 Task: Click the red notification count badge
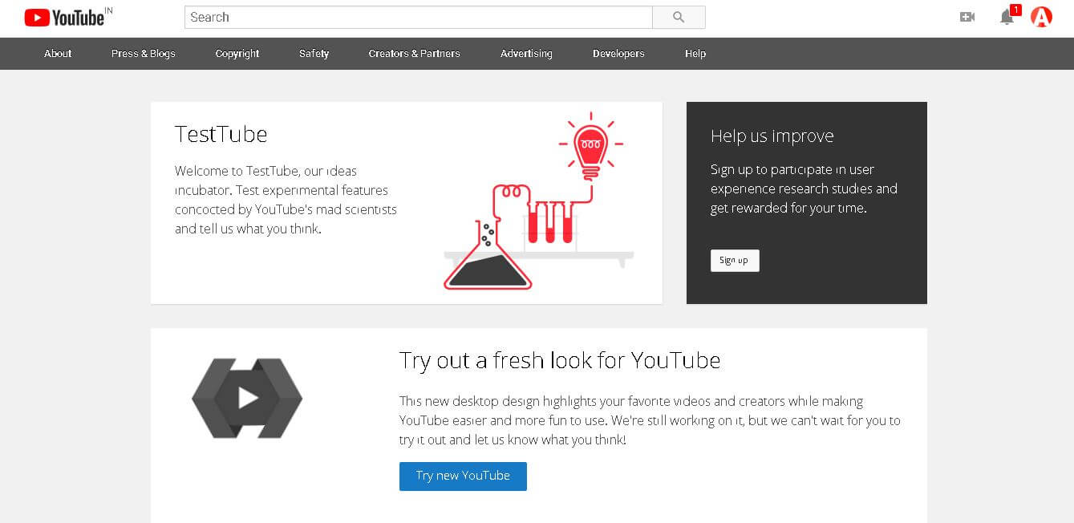coord(1015,10)
